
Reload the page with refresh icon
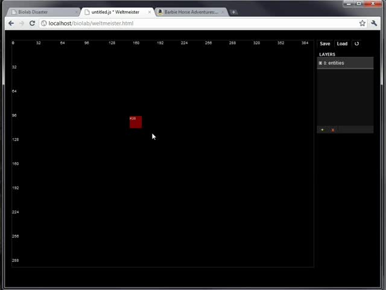[x=32, y=24]
